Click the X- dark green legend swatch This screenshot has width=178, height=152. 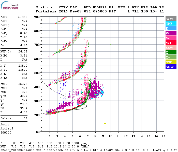point(171,52)
